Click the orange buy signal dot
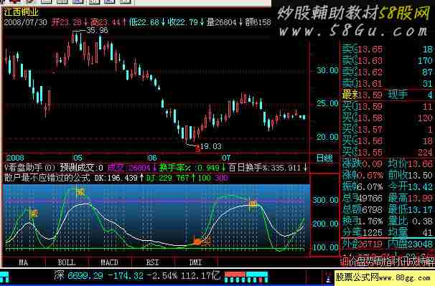The height and width of the screenshot is (286, 435). pos(197,242)
